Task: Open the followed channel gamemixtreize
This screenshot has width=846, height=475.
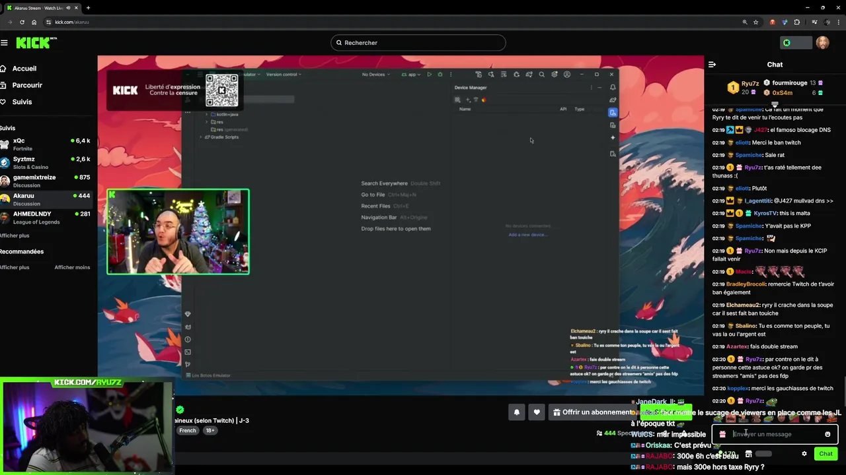Action: [x=45, y=181]
